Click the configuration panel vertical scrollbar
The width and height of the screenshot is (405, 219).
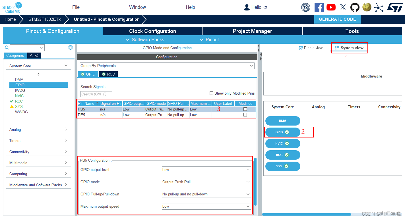click(x=255, y=182)
